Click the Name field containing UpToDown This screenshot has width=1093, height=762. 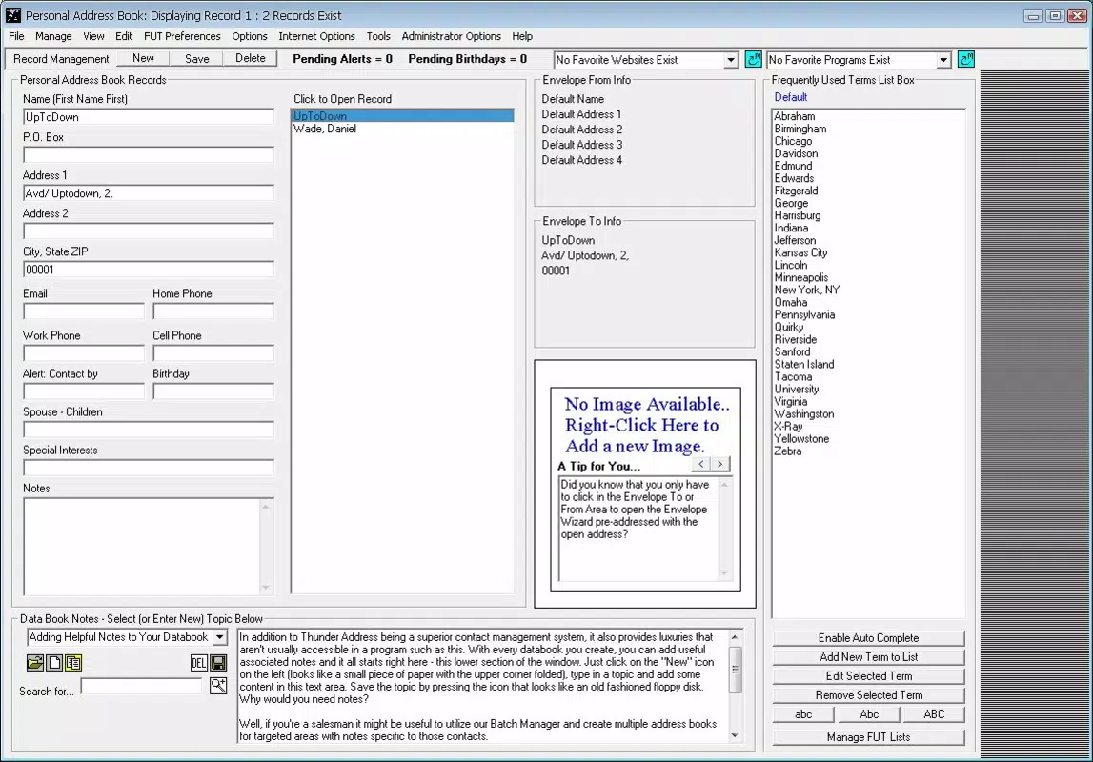[x=149, y=117]
